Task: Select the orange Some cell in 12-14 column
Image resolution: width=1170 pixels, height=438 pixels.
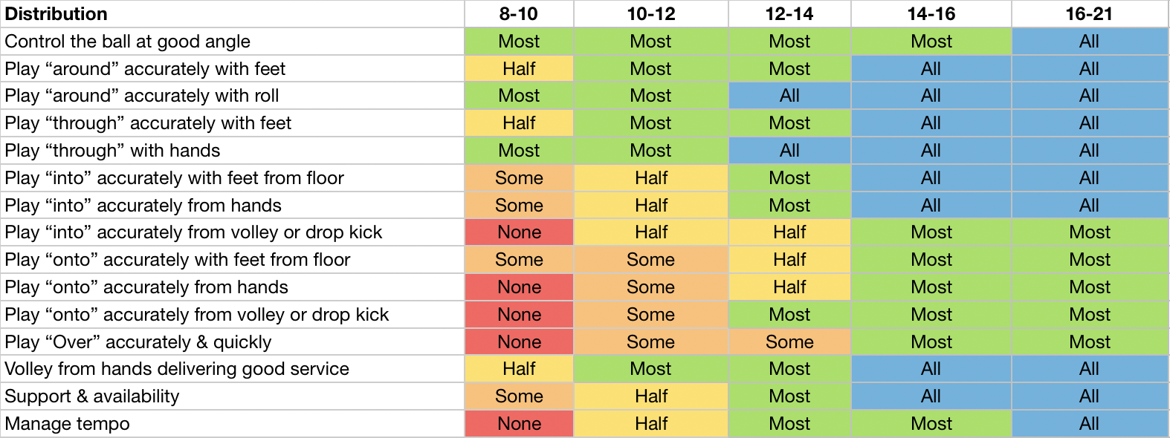Action: coord(789,342)
